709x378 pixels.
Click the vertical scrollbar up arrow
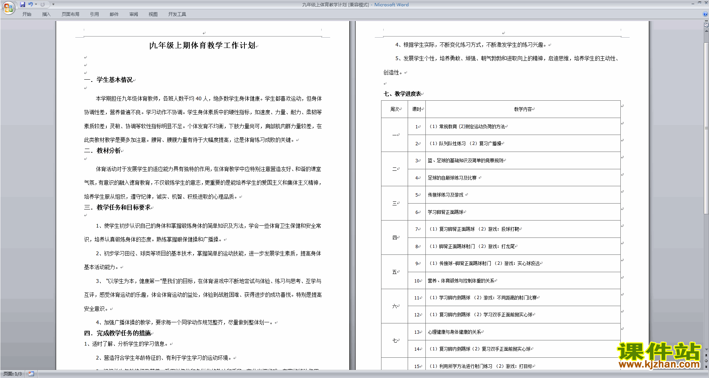click(706, 31)
